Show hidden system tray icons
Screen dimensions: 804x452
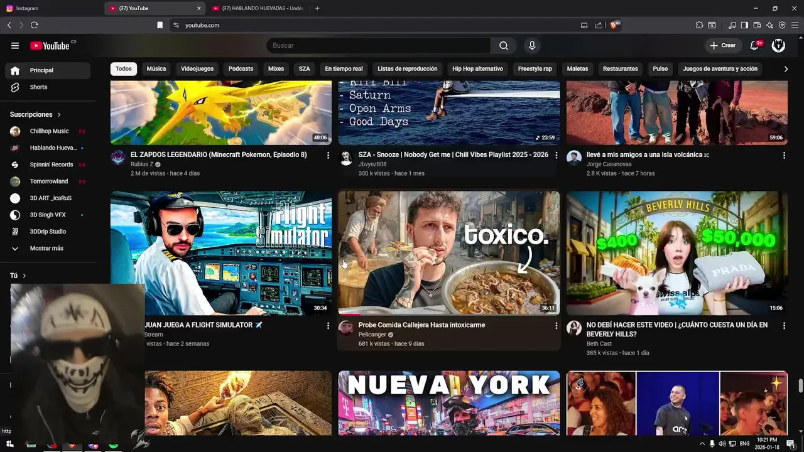[702, 444]
